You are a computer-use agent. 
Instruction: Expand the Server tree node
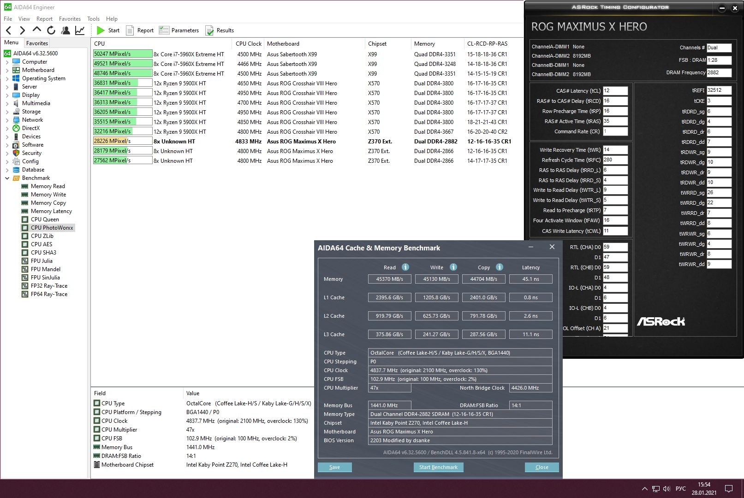coord(7,87)
